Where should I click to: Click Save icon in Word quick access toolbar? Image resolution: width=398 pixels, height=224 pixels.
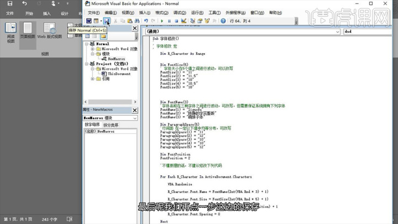[9, 3]
